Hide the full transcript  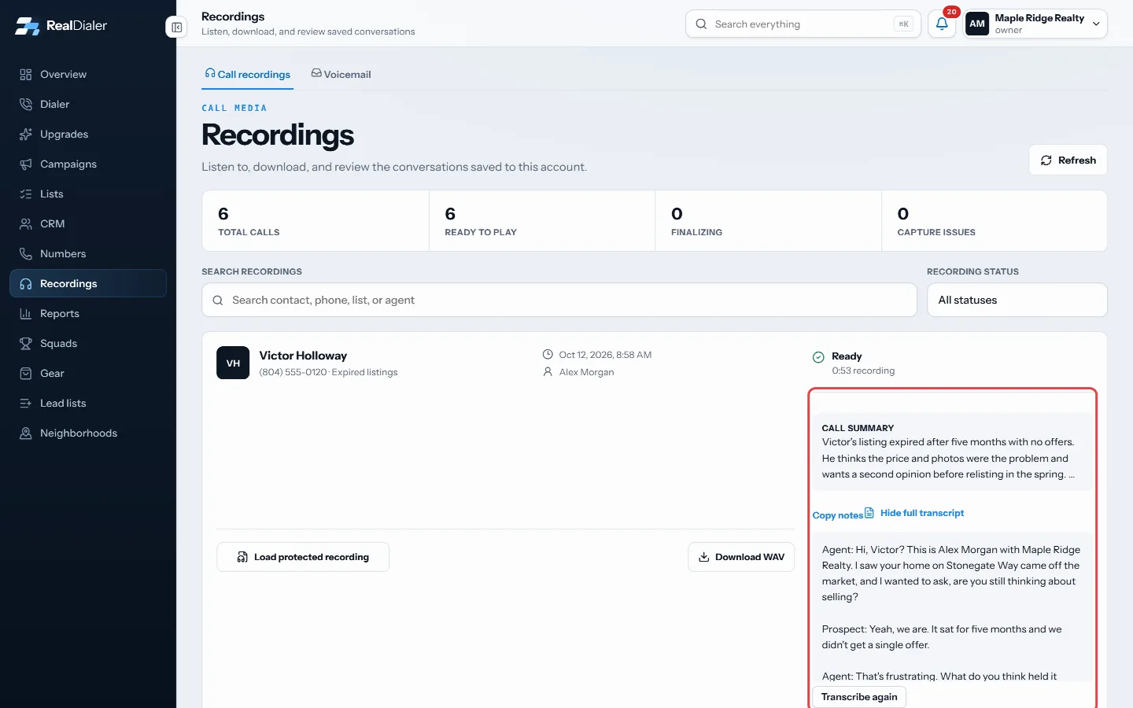(914, 513)
